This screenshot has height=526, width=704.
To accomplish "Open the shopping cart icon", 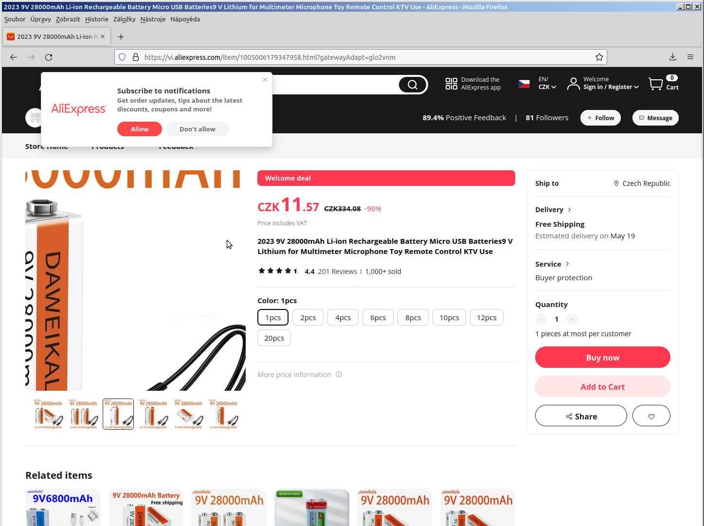I will (x=655, y=84).
